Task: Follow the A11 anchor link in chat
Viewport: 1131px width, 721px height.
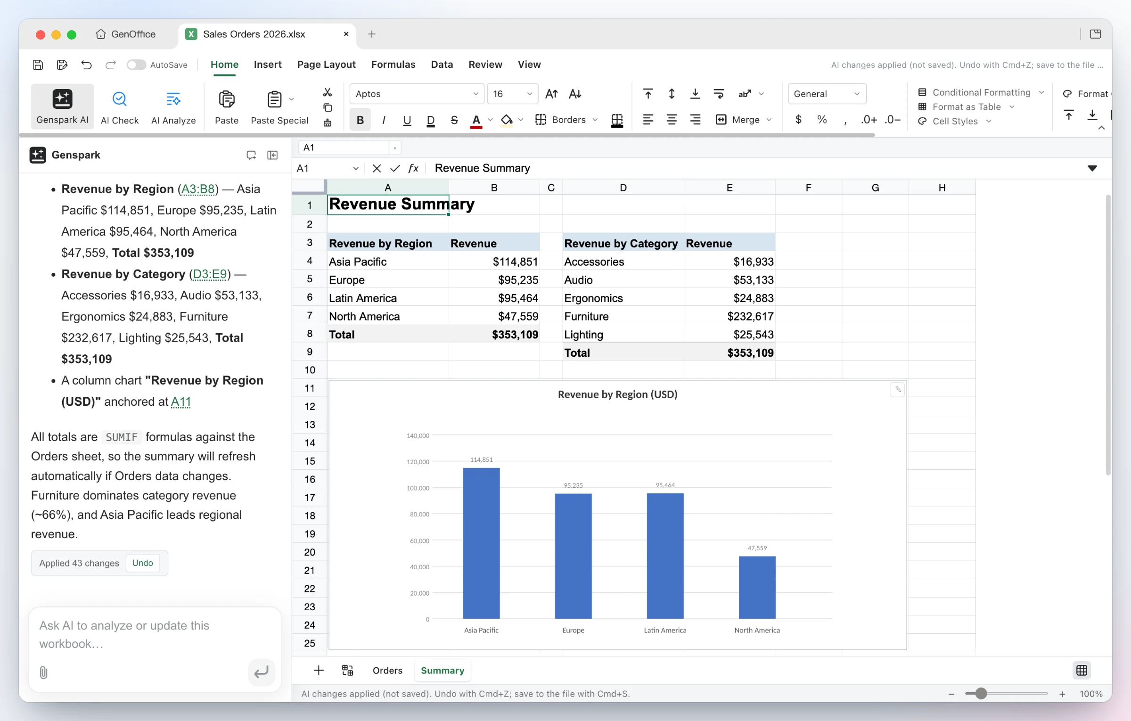Action: coord(180,401)
